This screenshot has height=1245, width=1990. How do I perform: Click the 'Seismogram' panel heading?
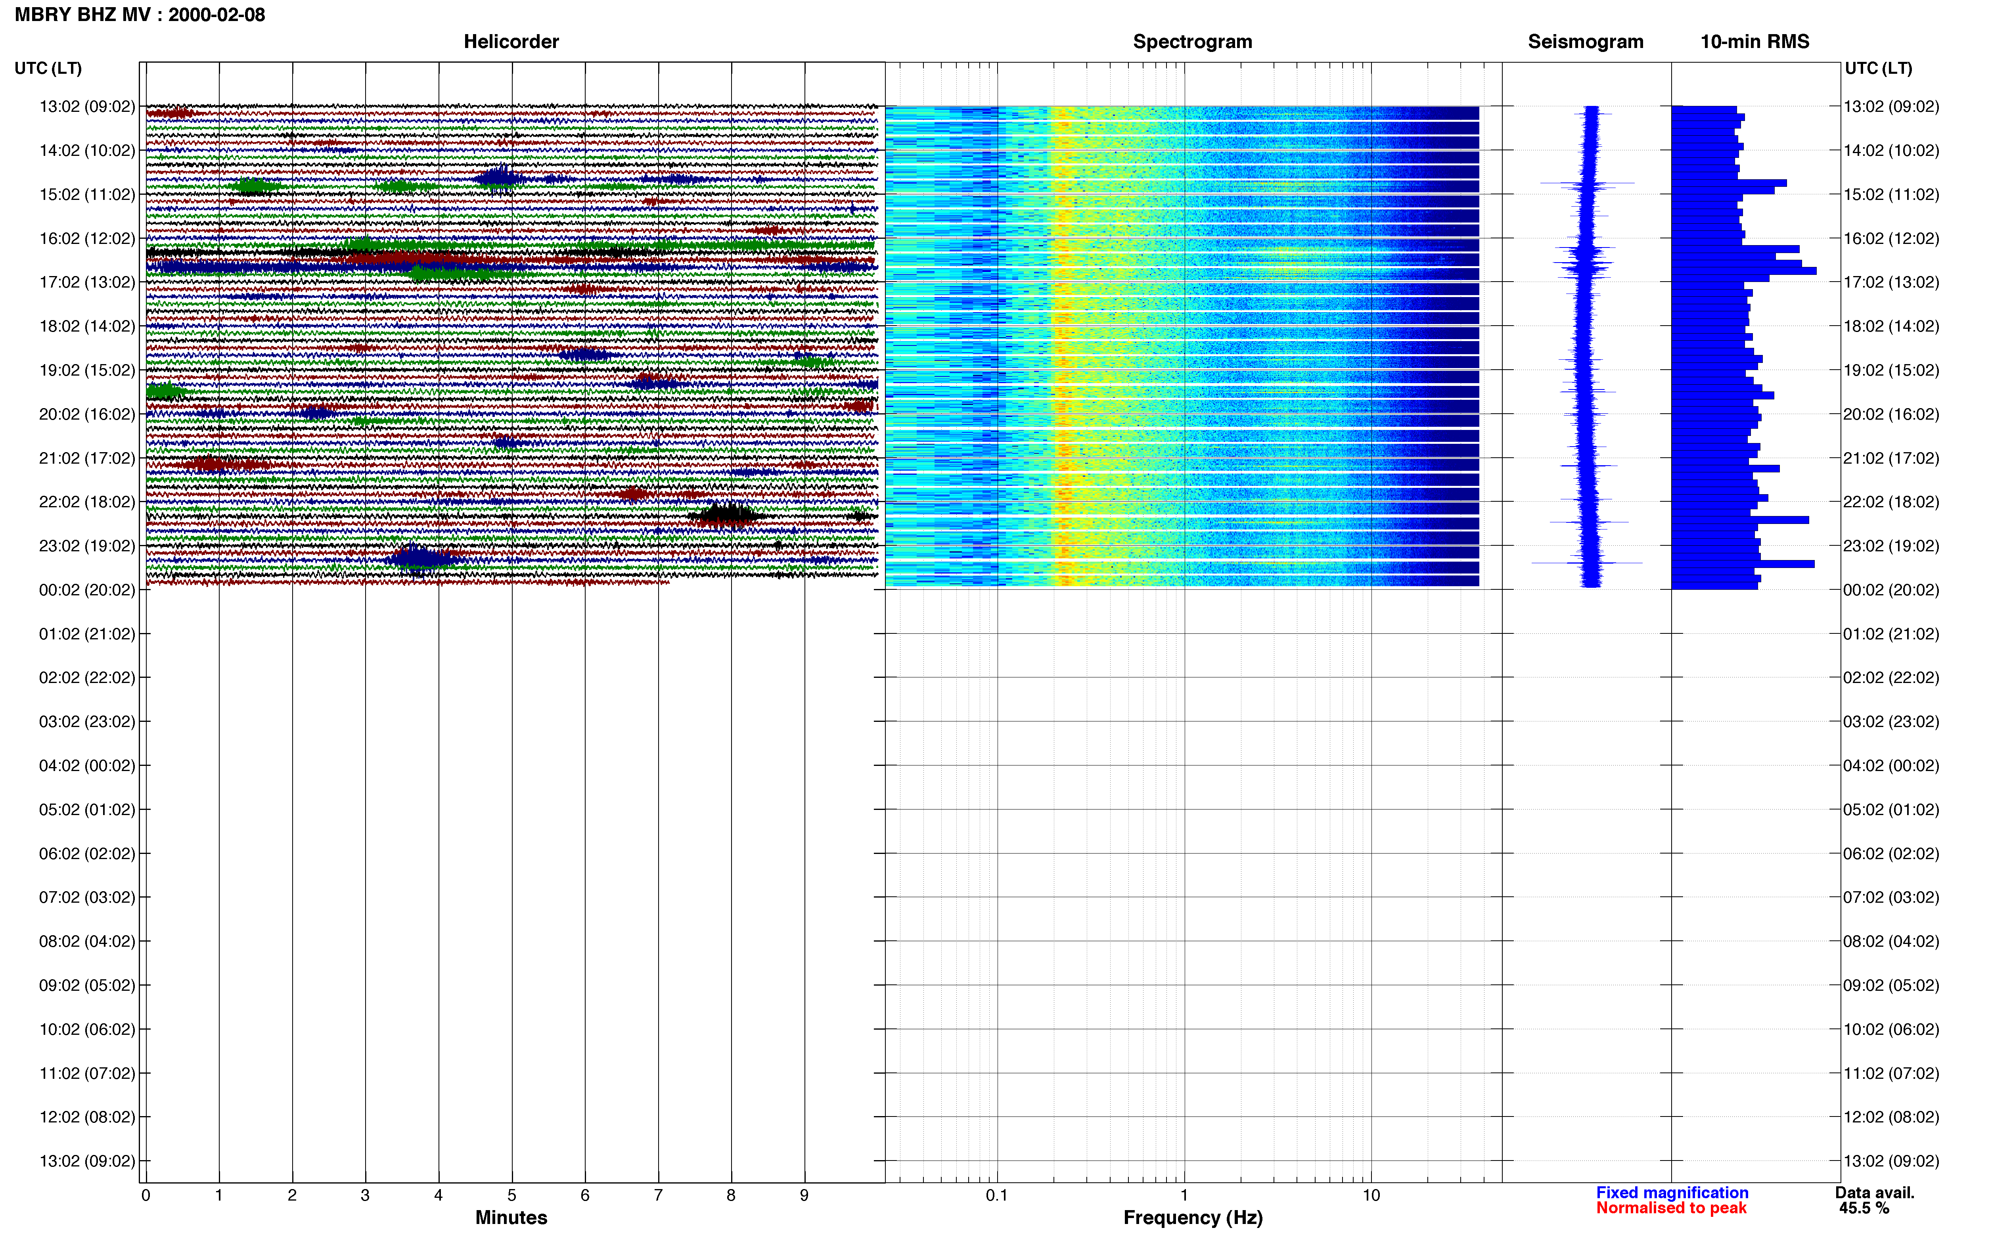tap(1585, 41)
